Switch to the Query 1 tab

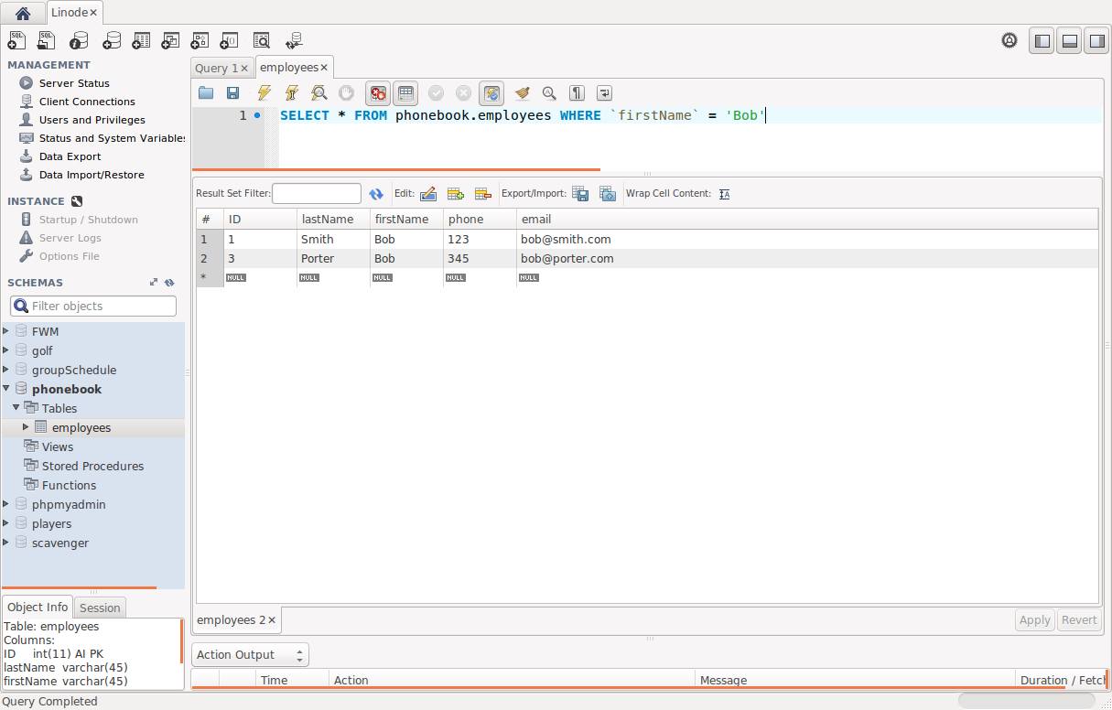click(216, 68)
